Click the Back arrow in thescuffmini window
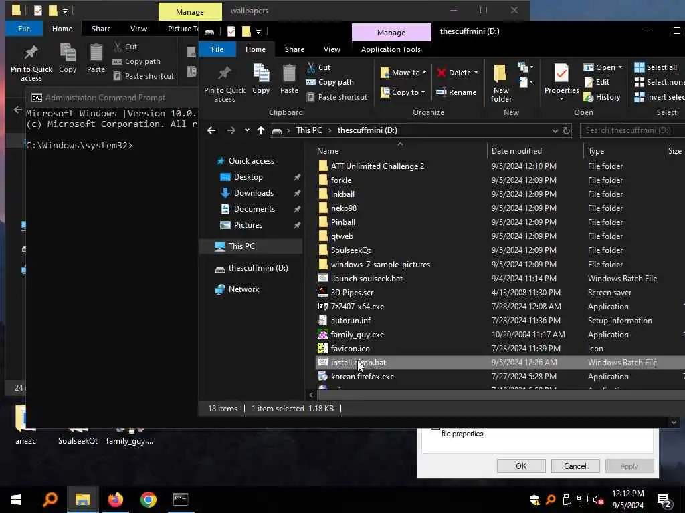The width and height of the screenshot is (685, 513). click(x=211, y=130)
